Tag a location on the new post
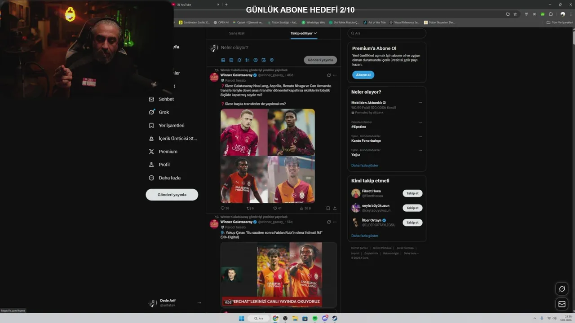Viewport: 575px width, 323px height. coord(272,60)
